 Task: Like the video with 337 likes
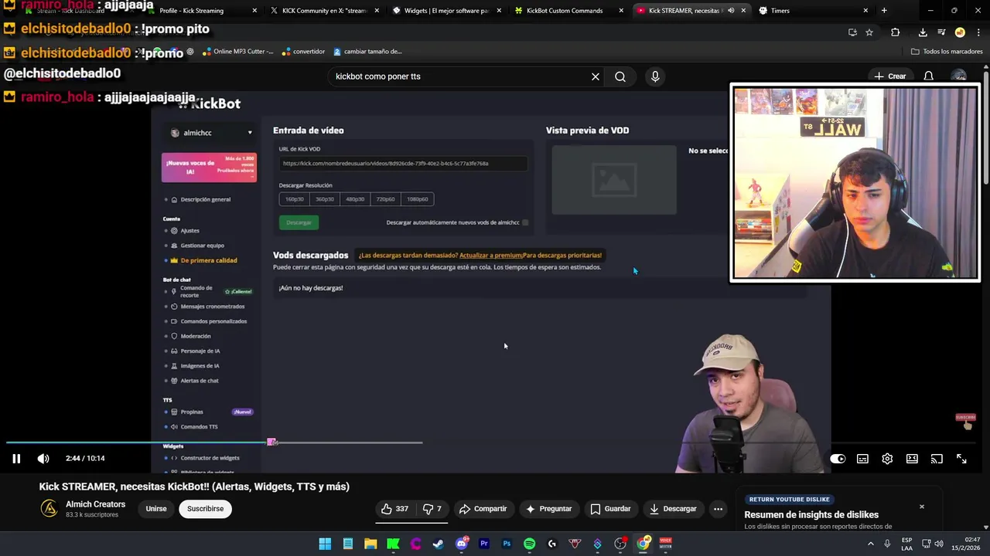pos(394,509)
